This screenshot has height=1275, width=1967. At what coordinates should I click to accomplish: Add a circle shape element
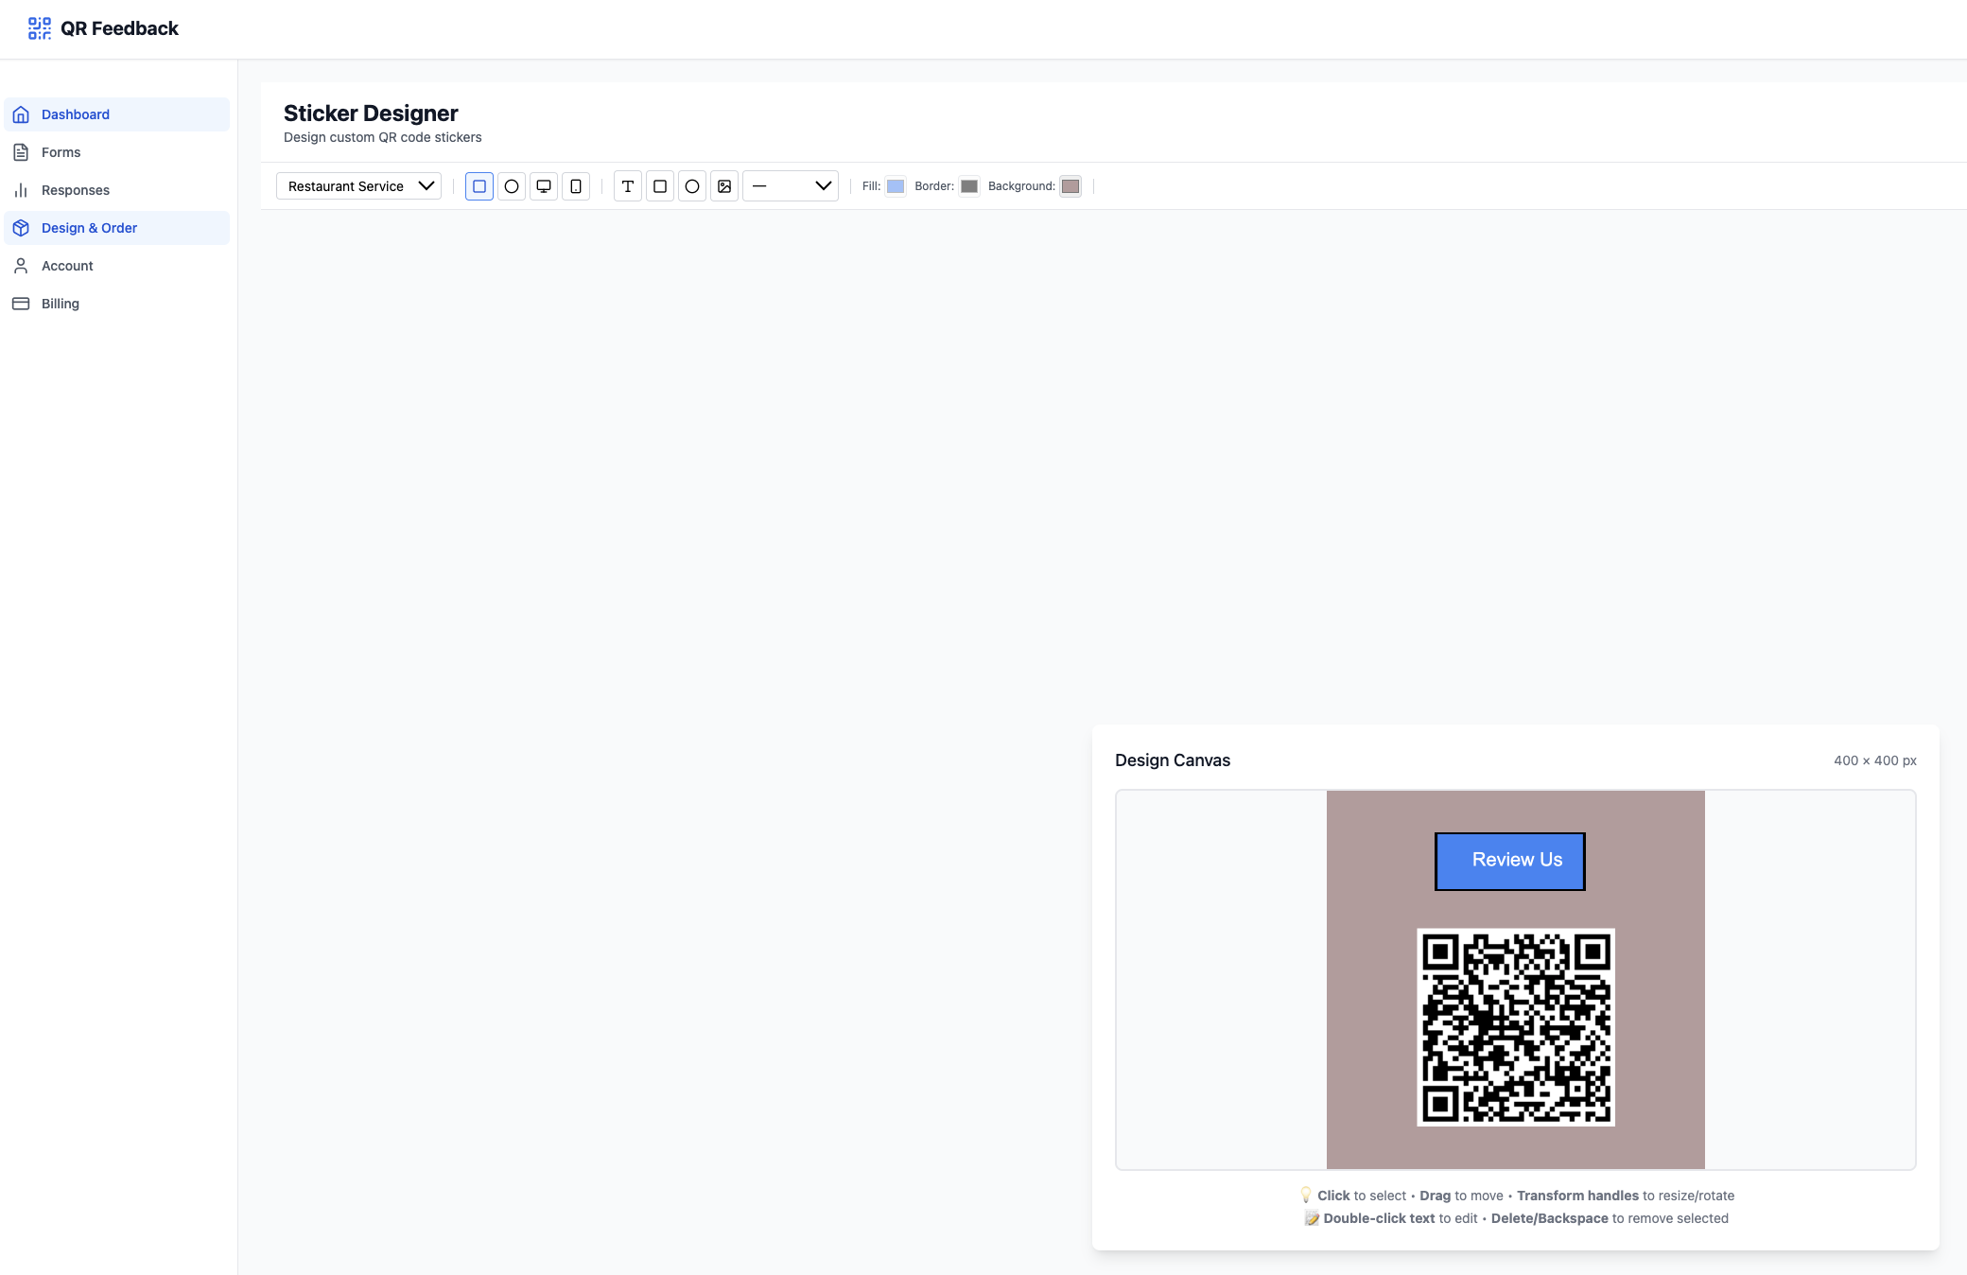click(692, 186)
